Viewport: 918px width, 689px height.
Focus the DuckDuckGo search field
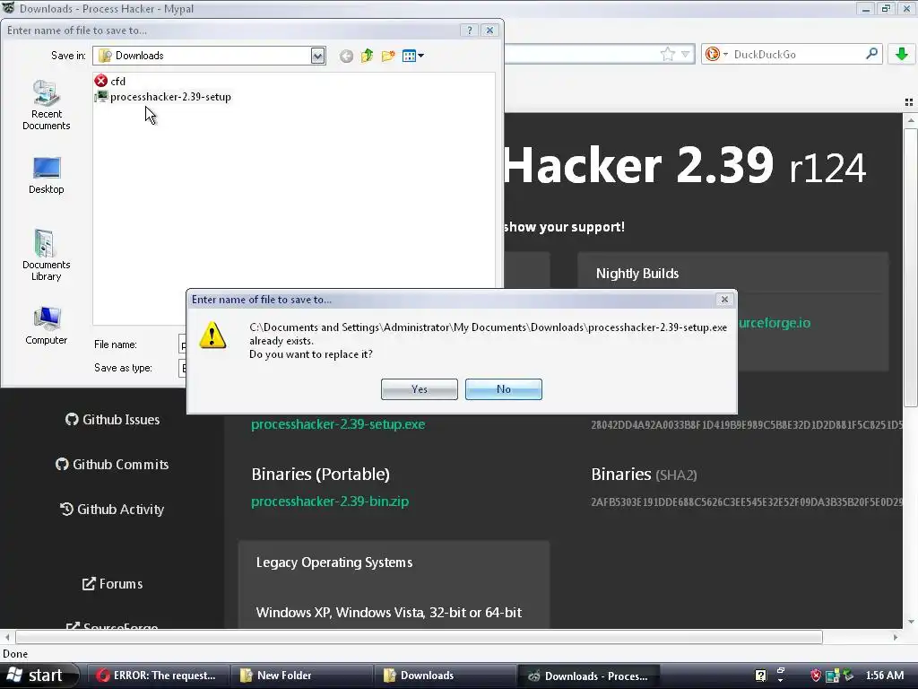[797, 55]
